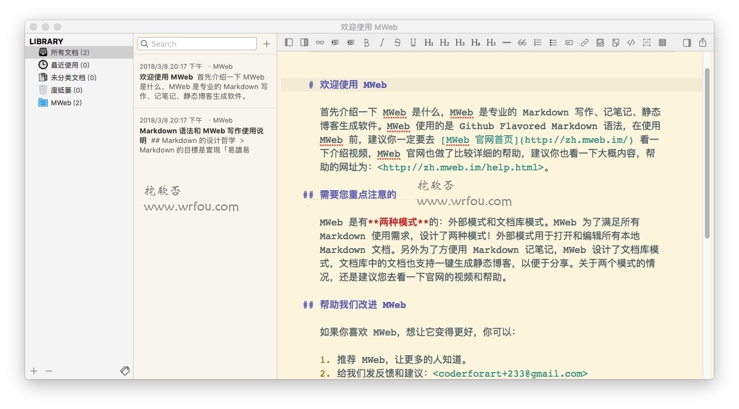Viewport: 739px width, 409px height.
Task: Insert a numbered list
Action: tap(538, 42)
